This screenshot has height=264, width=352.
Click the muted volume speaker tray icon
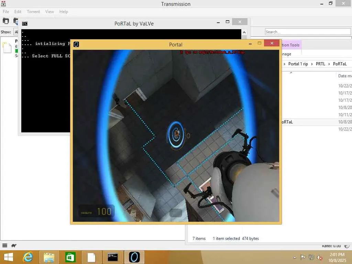click(320, 257)
